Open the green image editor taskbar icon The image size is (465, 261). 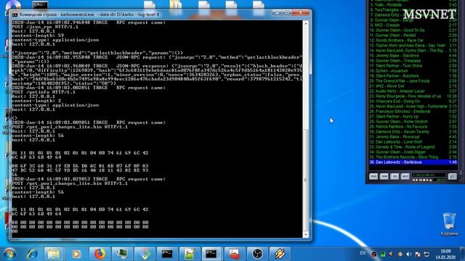pyautogui.click(x=189, y=254)
